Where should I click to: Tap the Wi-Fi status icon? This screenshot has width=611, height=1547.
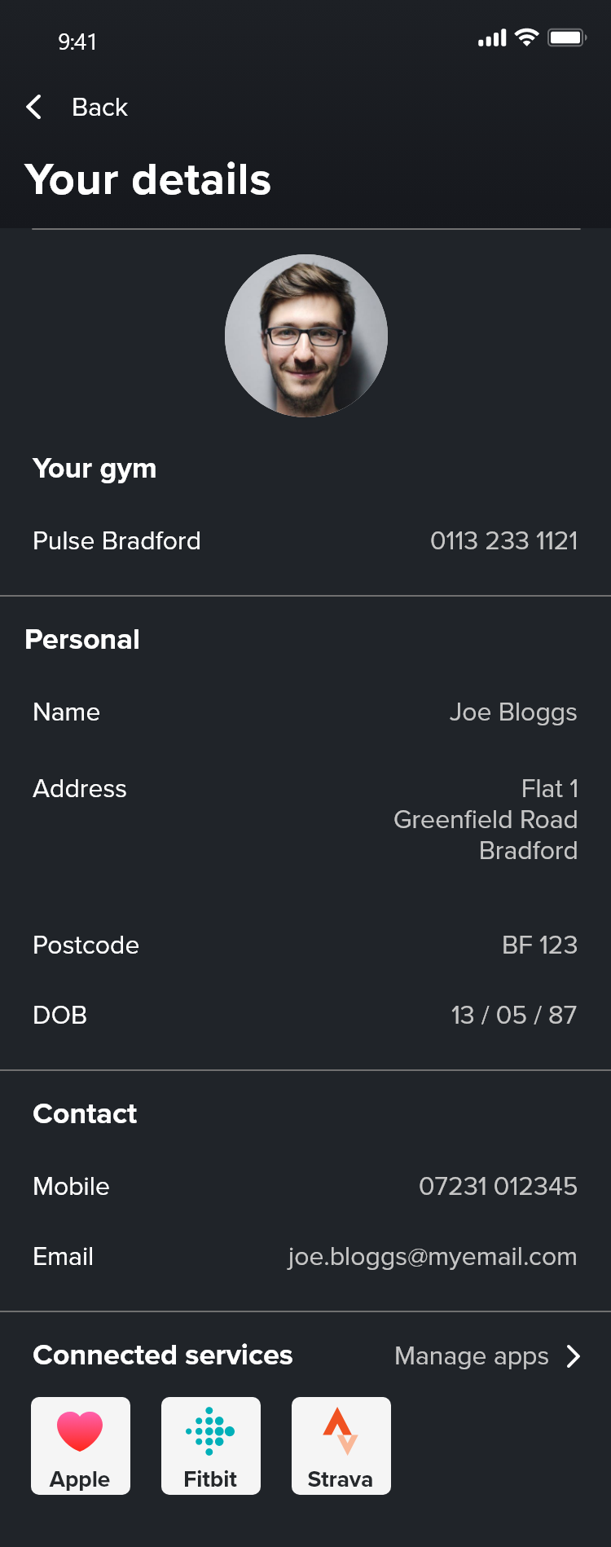[x=527, y=37]
